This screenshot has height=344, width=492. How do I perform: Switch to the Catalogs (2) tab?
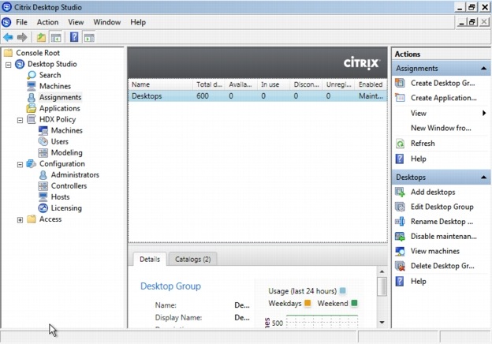tap(192, 260)
